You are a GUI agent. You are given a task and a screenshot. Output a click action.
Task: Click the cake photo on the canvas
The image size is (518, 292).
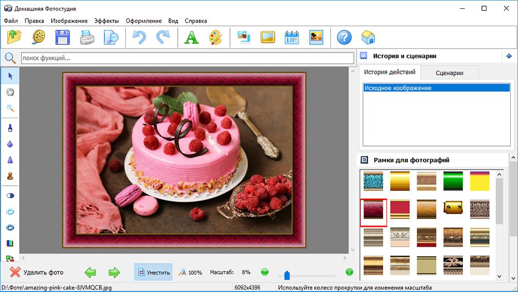tap(185, 160)
